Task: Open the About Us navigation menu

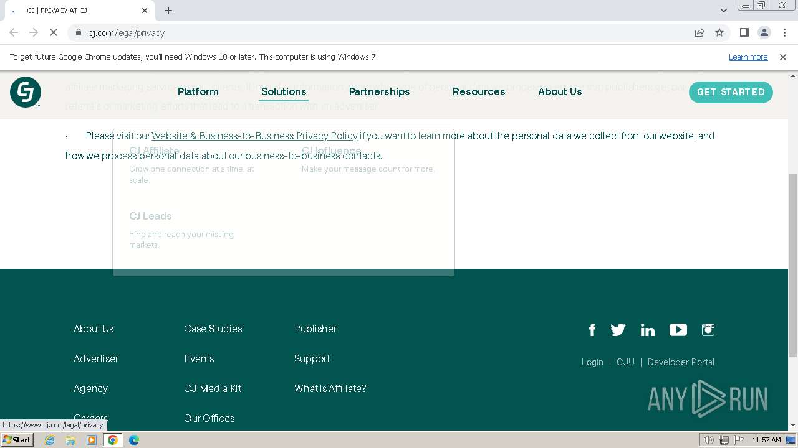Action: pos(560,91)
